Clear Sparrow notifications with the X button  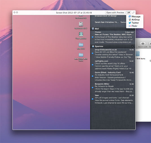(x=132, y=46)
